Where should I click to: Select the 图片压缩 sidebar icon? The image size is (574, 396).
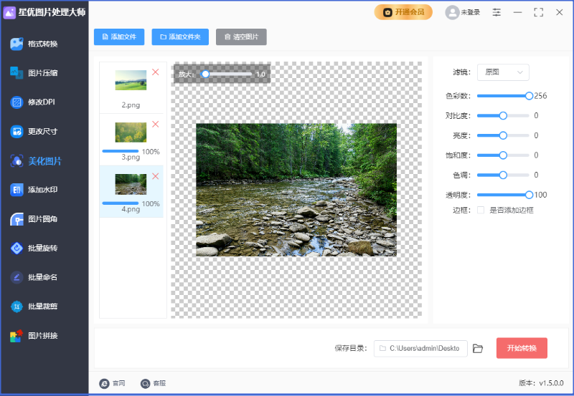point(17,72)
